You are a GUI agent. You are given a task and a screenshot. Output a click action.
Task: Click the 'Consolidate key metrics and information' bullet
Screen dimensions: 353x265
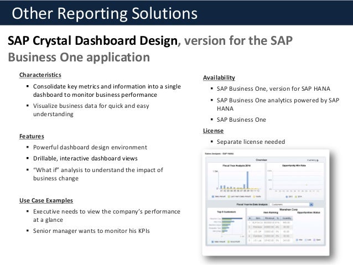[x=107, y=91]
